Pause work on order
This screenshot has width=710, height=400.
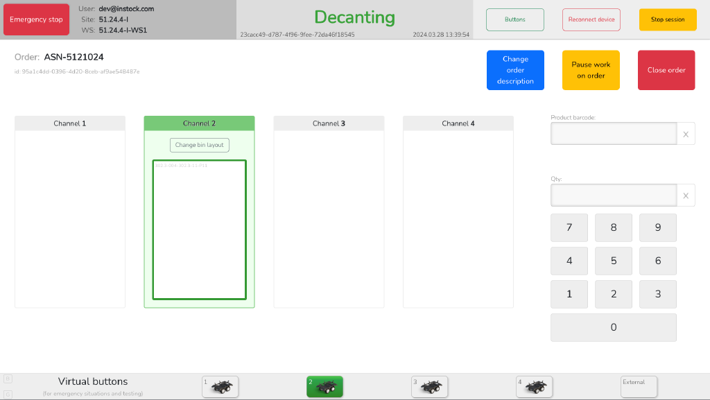[x=591, y=70]
